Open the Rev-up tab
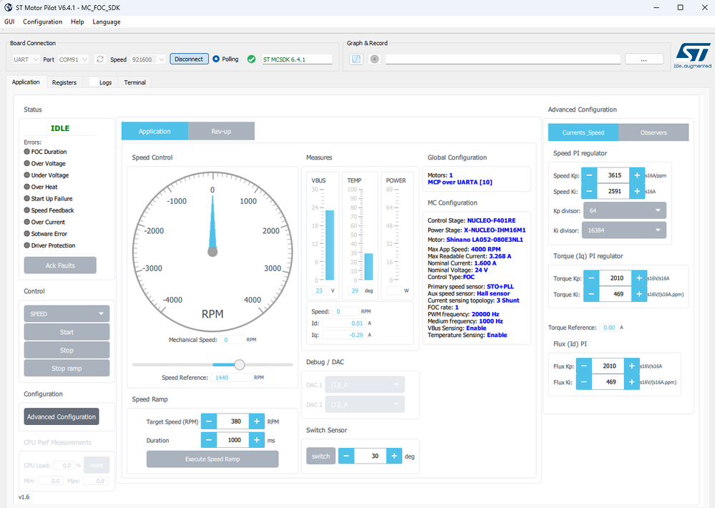 (221, 131)
